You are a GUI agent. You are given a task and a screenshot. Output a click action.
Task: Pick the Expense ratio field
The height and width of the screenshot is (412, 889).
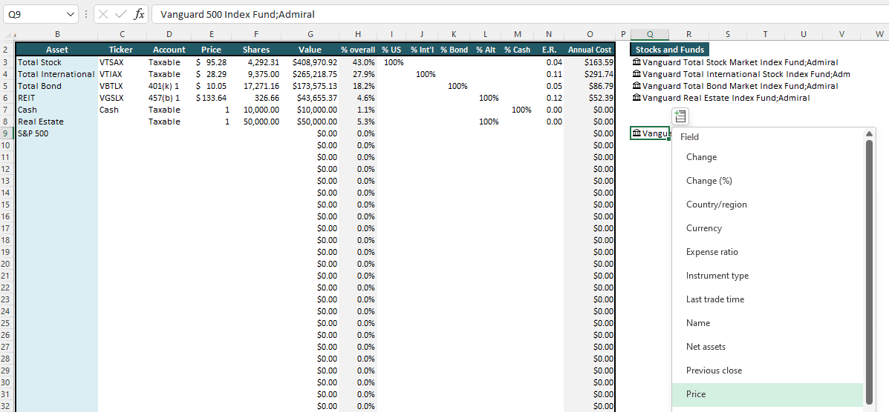[768, 253]
